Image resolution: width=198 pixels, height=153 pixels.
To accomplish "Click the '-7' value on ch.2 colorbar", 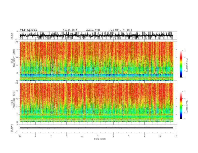I will 184,119.
